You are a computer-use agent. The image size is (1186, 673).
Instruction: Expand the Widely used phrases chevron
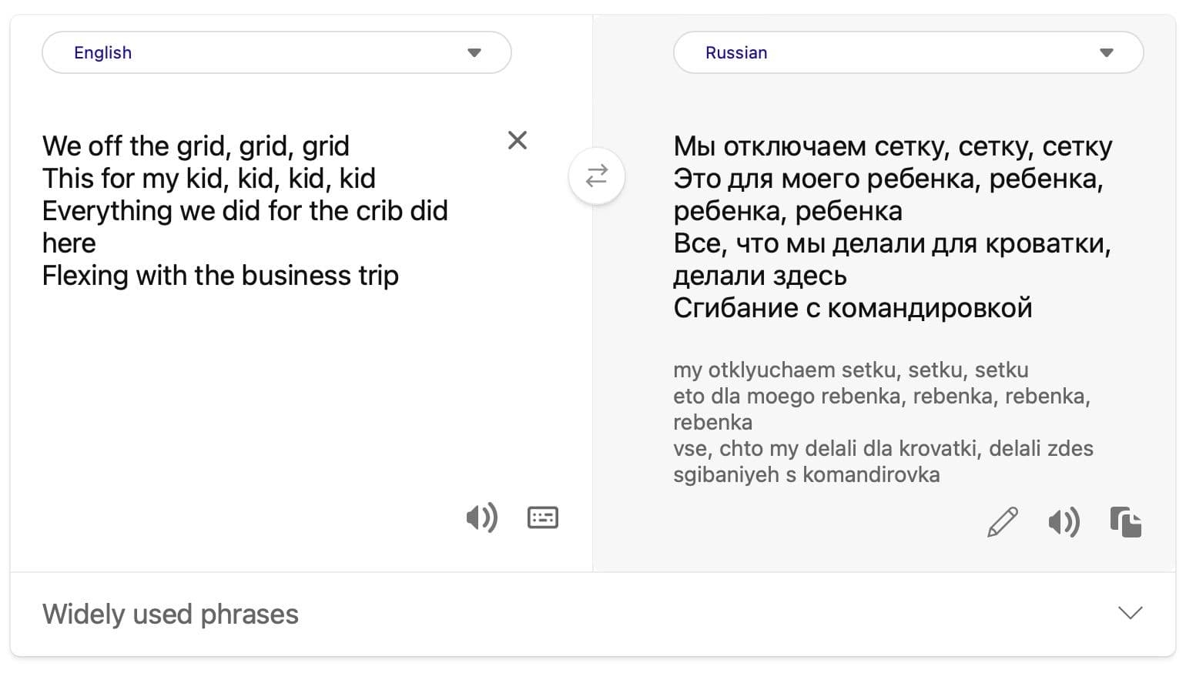tap(1130, 613)
